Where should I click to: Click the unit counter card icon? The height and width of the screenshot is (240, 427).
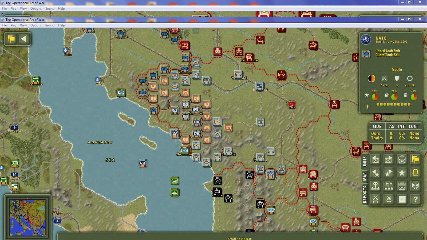402,199
